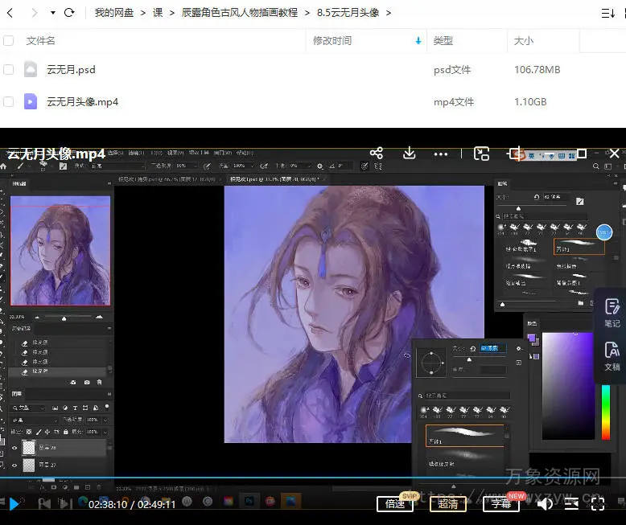Open the 文稿 transcript sidebar panel
The width and height of the screenshot is (626, 525).
pos(612,355)
